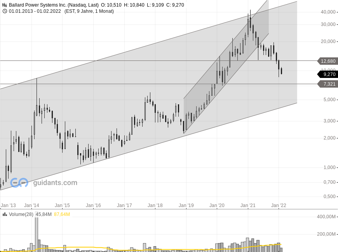
Task: Click the "Volume(28)" indicator label
Action: [21, 214]
